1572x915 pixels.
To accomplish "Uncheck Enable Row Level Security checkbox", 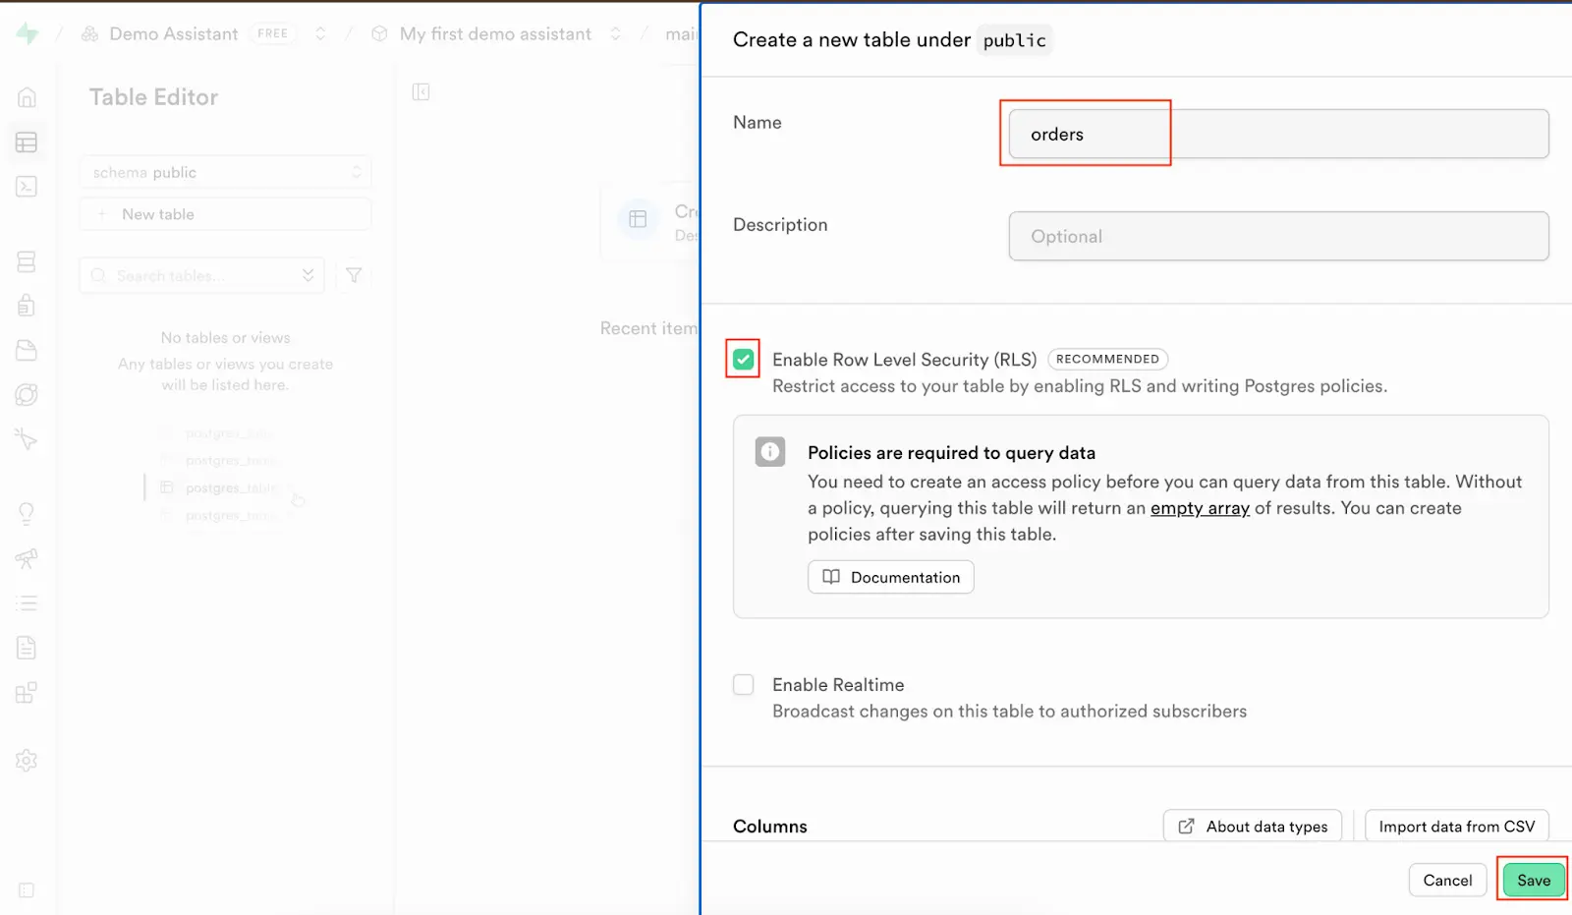I will coord(744,360).
